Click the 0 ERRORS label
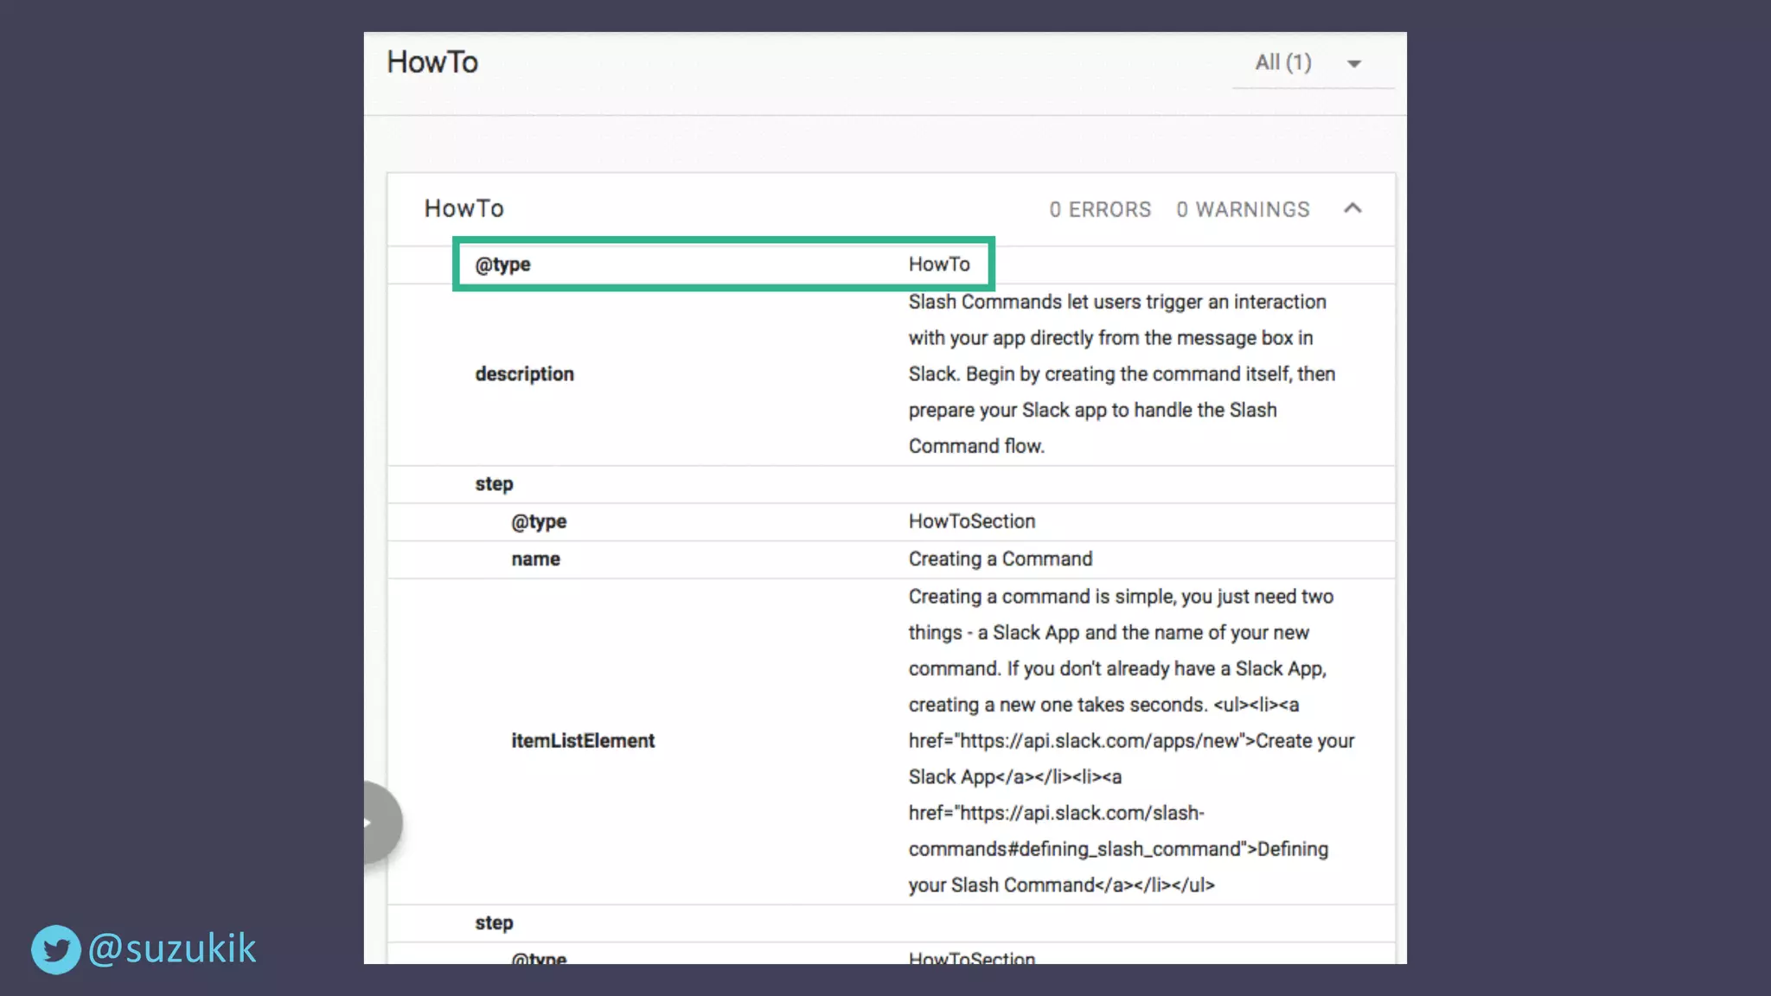Viewport: 1771px width, 996px height. (1100, 209)
